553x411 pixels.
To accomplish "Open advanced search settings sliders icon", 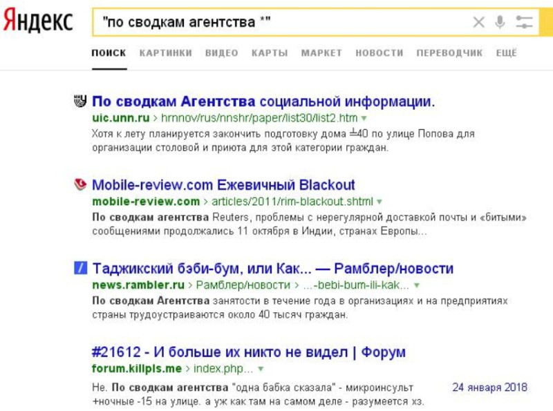I will pyautogui.click(x=524, y=22).
